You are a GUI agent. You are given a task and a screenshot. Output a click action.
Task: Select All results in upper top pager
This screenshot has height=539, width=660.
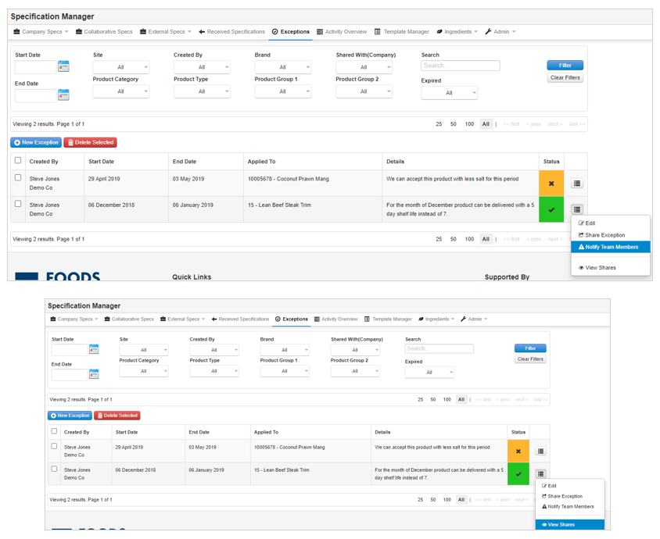(486, 124)
